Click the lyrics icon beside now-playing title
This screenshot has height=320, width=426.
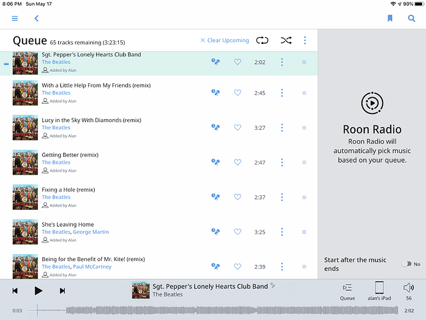tap(272, 285)
